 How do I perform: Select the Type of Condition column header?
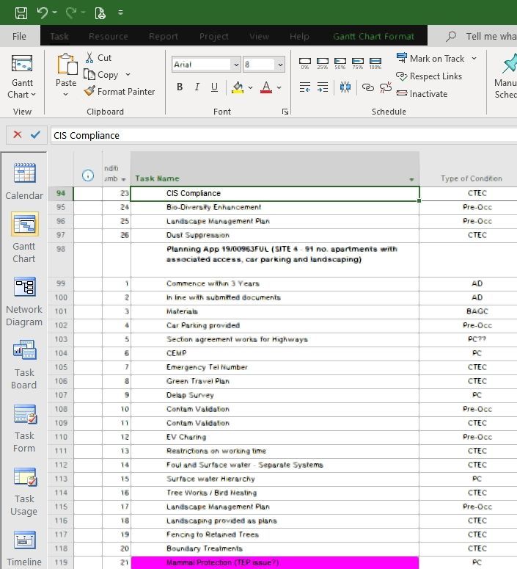pos(471,178)
